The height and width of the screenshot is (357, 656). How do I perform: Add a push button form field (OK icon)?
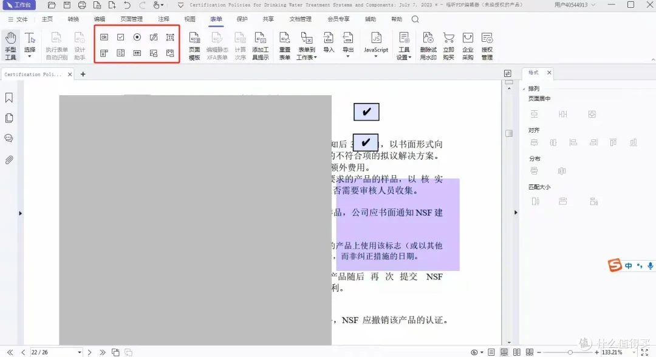(x=104, y=37)
